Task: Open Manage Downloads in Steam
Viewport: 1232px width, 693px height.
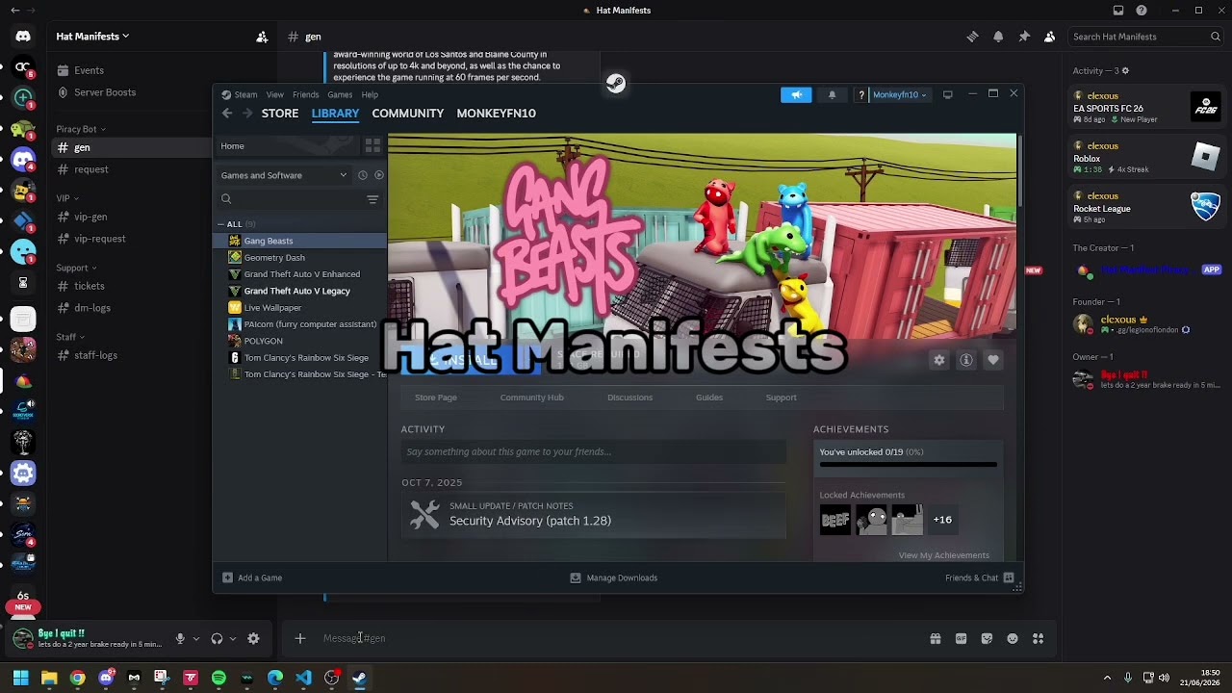Action: 614,577
